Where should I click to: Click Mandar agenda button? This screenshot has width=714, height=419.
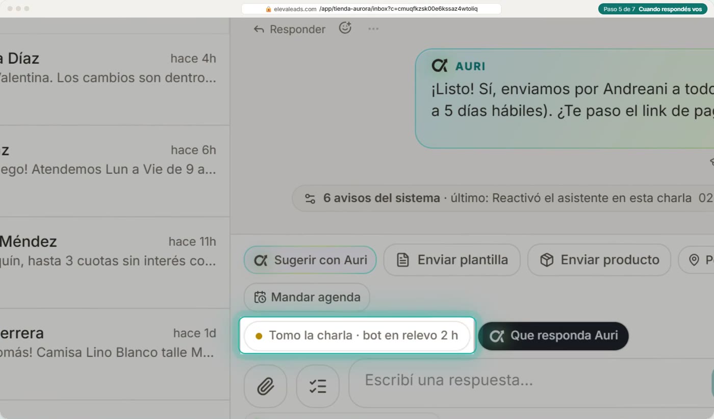coord(307,297)
